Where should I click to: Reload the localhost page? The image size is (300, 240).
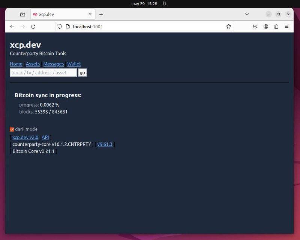click(x=33, y=27)
